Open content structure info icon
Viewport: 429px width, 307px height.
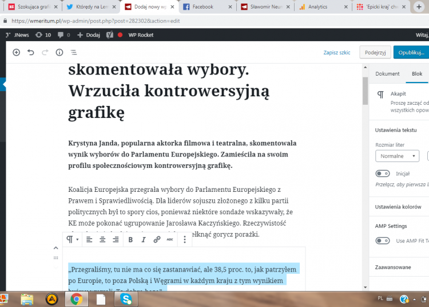coord(59,52)
